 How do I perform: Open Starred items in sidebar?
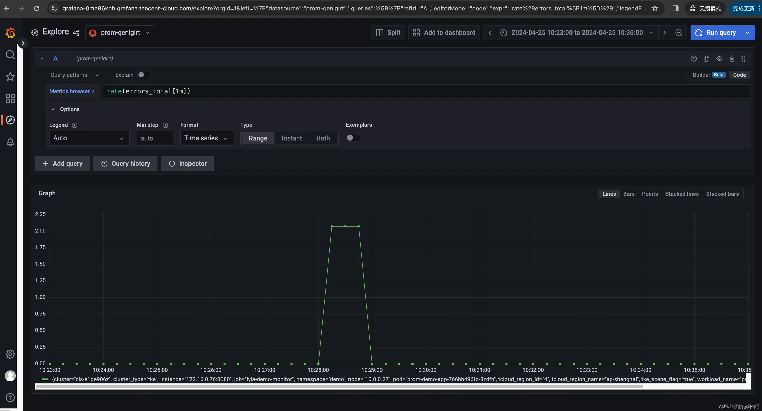pyautogui.click(x=10, y=77)
